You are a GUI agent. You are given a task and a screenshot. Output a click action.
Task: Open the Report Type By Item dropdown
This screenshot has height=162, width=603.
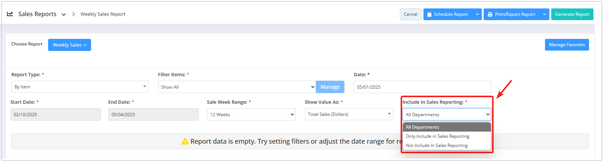[80, 87]
